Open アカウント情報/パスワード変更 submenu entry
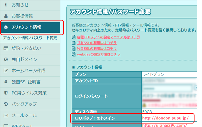Screen dimensions: 202x127 [x=30, y=38]
